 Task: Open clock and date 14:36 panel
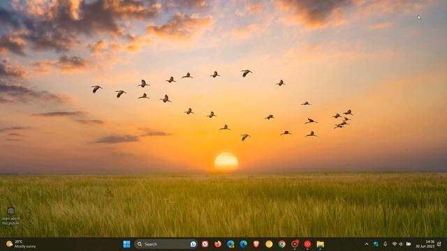tap(425, 244)
